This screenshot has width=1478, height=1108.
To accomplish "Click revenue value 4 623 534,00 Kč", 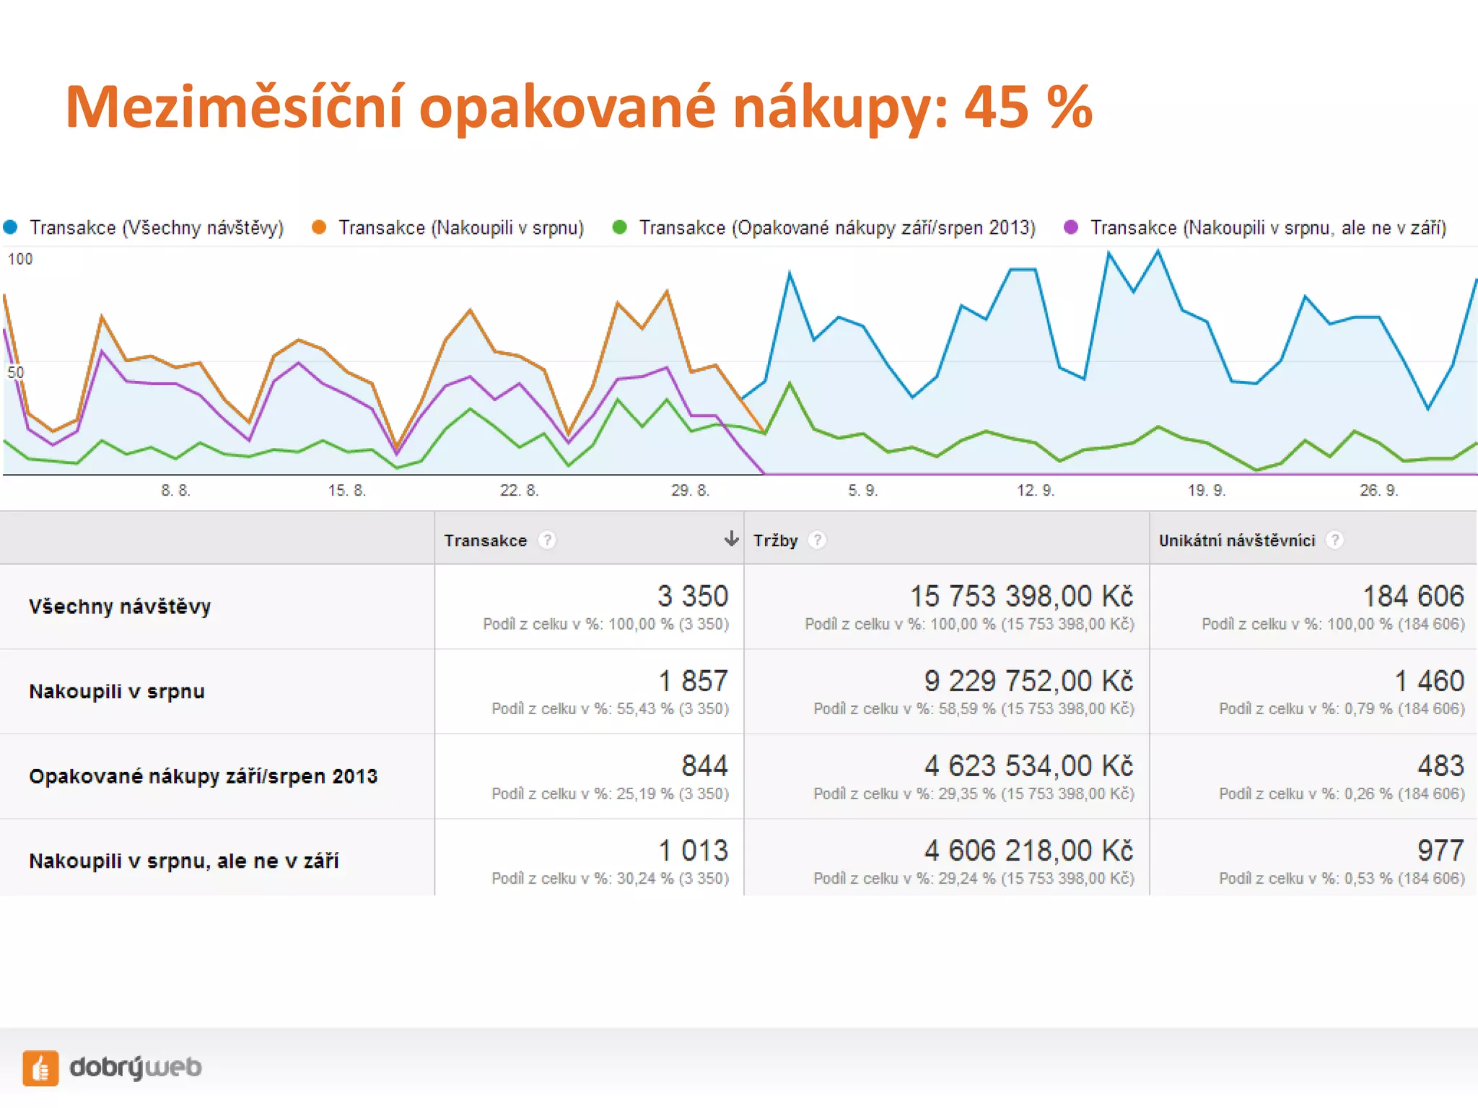I will tap(1029, 766).
